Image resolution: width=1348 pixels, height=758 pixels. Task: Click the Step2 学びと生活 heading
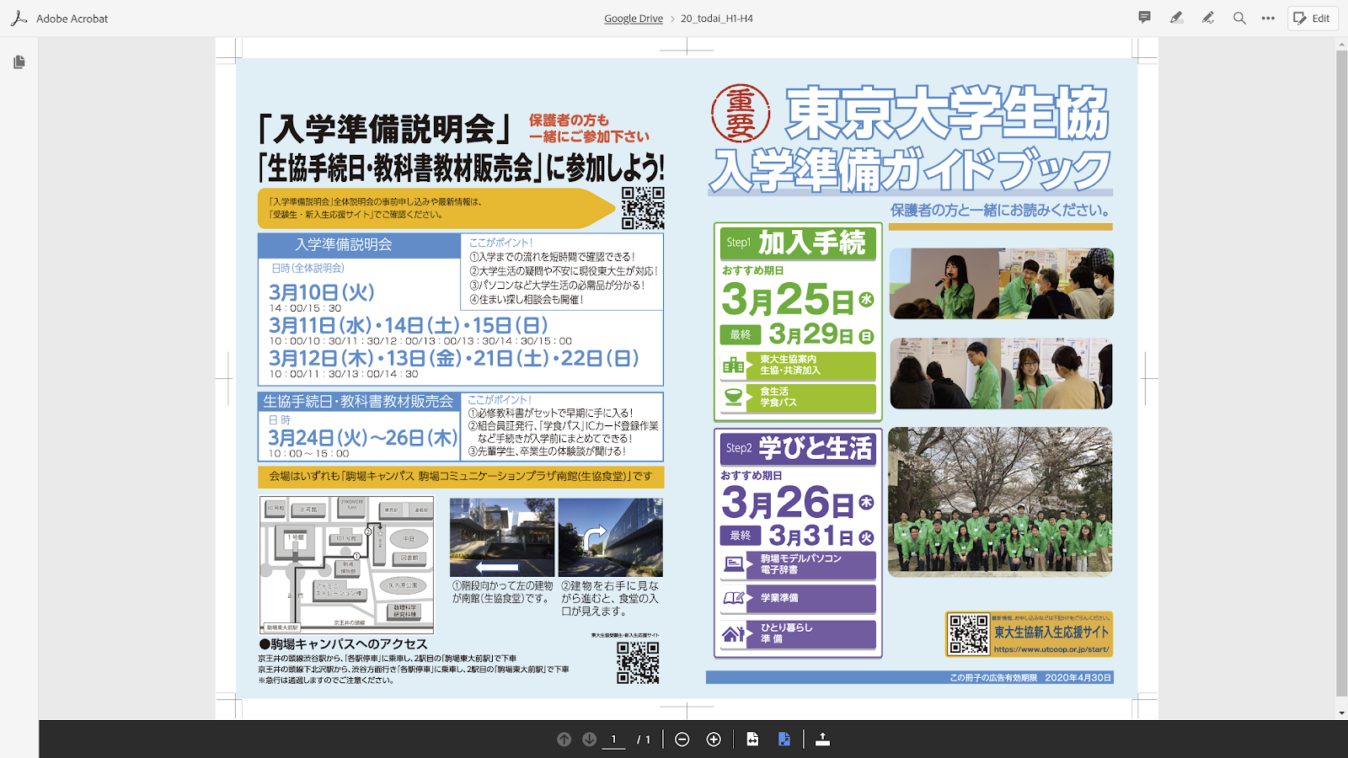point(798,448)
